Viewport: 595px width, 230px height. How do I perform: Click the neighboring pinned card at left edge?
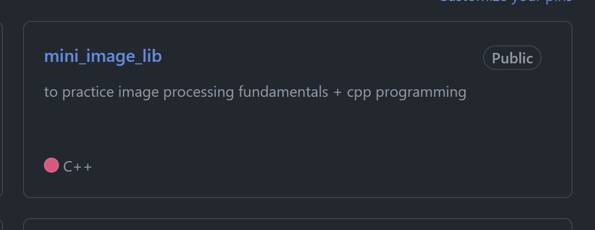[x=1, y=109]
